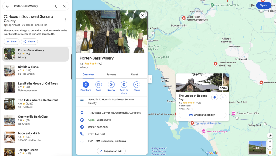The width and height of the screenshot is (276, 156).
Task: Click the address 11750 Mays Canyon Rd
Action: (x=115, y=113)
